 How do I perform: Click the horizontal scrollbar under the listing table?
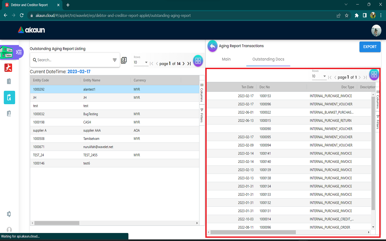tap(57, 223)
